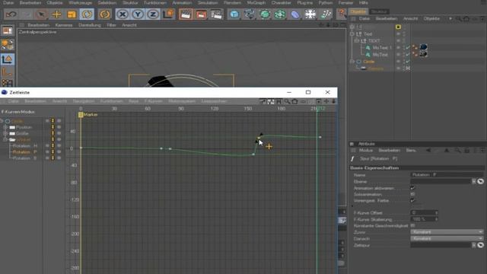Expand the TEXT null in object tree
487x274 pixels.
357,40
